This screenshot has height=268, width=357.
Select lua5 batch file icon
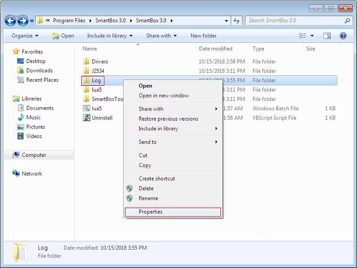(87, 108)
